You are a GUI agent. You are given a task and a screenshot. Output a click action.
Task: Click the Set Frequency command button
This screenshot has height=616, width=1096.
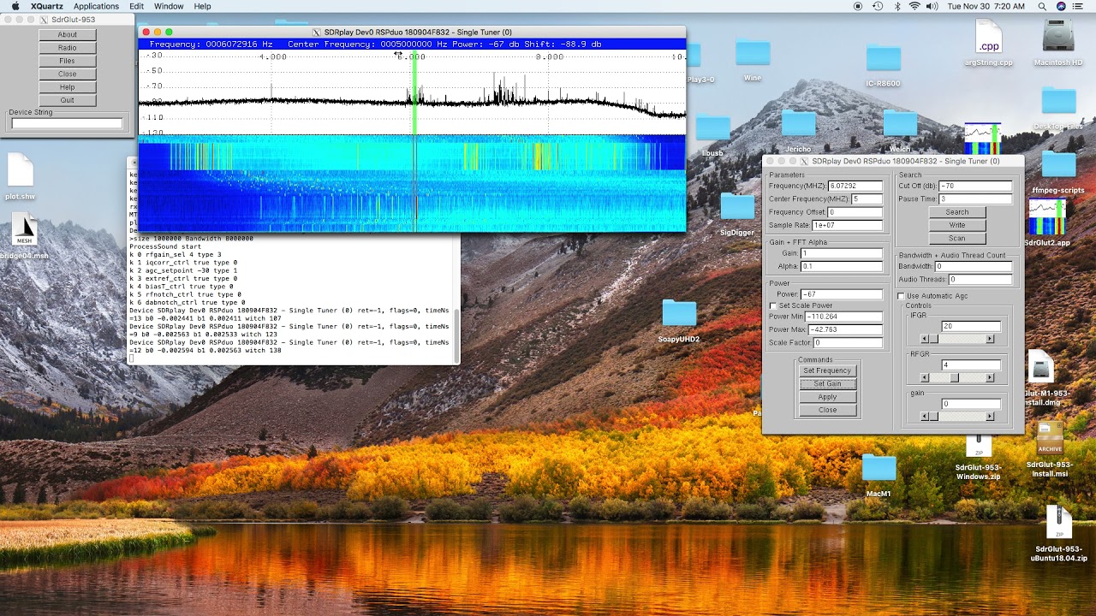coord(827,370)
